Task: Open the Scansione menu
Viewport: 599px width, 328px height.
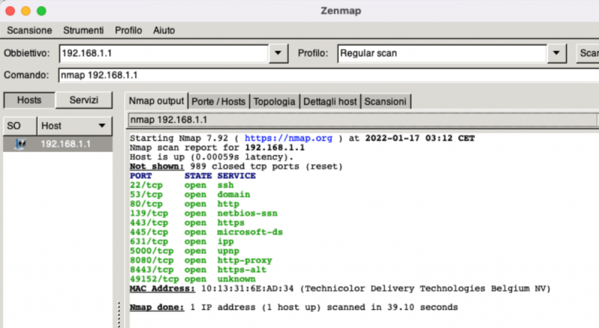Action: coord(29,30)
